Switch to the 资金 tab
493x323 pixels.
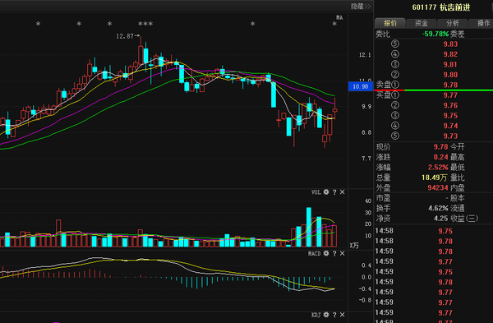422,23
